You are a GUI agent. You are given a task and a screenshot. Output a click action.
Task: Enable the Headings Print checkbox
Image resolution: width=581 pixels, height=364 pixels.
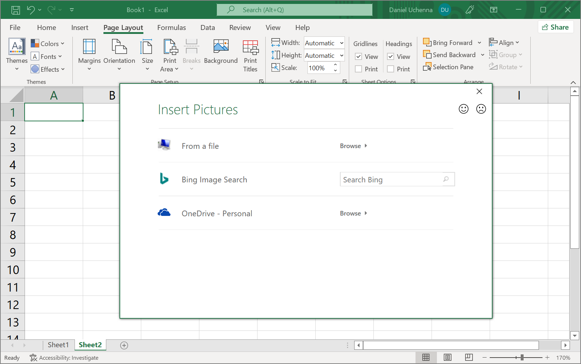(391, 69)
